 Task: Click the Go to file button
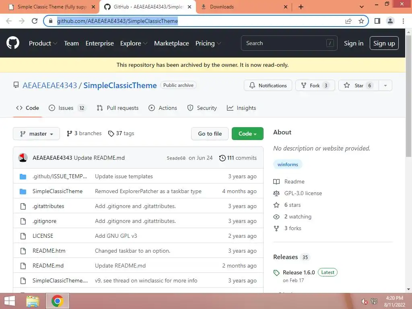click(x=210, y=134)
